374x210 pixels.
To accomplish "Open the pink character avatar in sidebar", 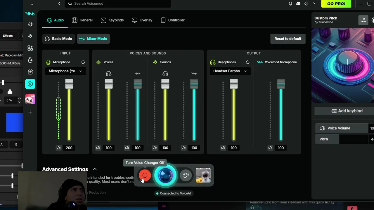I will [x=30, y=99].
